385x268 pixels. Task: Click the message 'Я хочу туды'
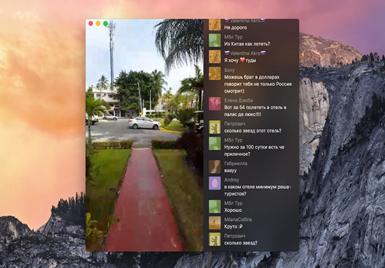240,61
